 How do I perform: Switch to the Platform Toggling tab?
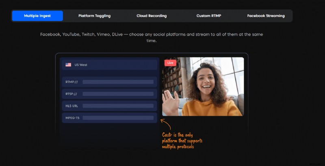[x=94, y=16]
